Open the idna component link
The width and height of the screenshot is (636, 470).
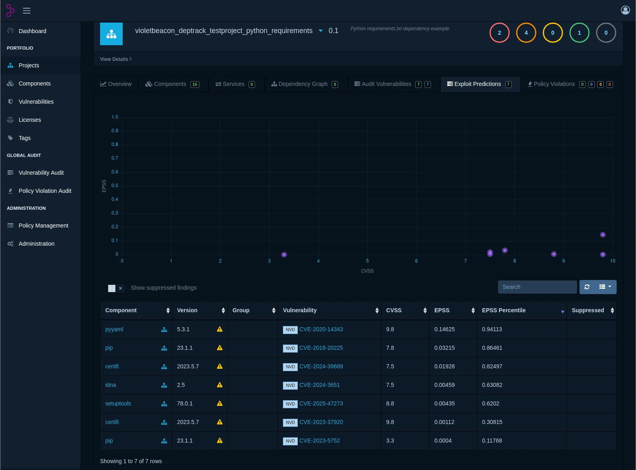pyautogui.click(x=111, y=385)
